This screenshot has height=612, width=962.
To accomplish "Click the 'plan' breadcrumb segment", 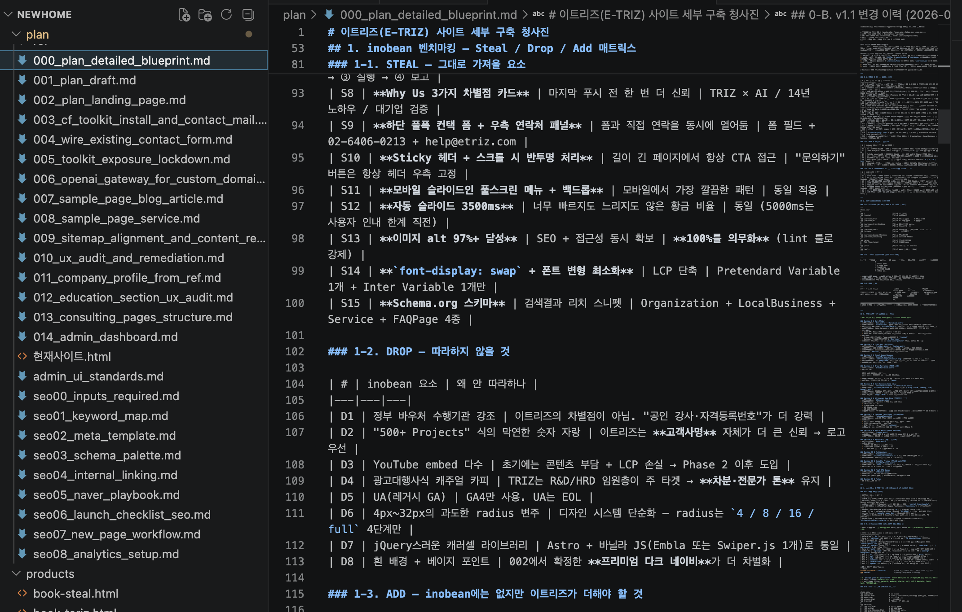I will click(294, 15).
